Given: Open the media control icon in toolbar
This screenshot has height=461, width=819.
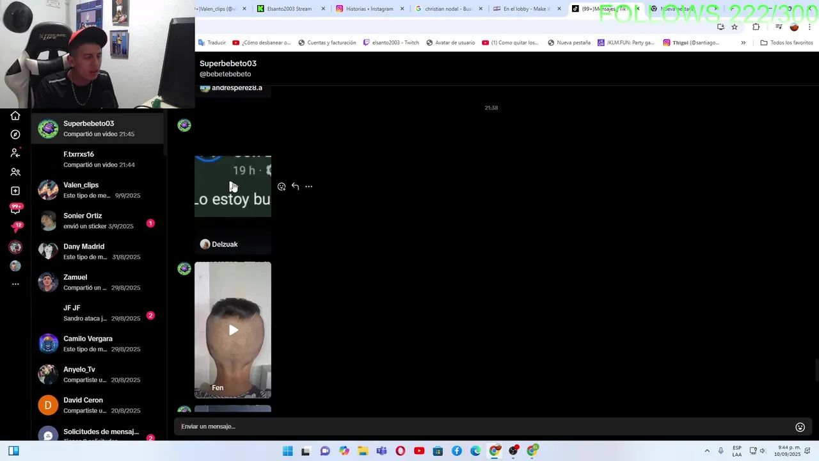Looking at the screenshot, I should pyautogui.click(x=779, y=27).
